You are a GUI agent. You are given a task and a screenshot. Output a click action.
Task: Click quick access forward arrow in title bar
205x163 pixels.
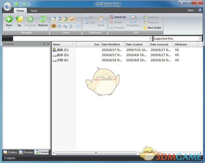(25, 4)
